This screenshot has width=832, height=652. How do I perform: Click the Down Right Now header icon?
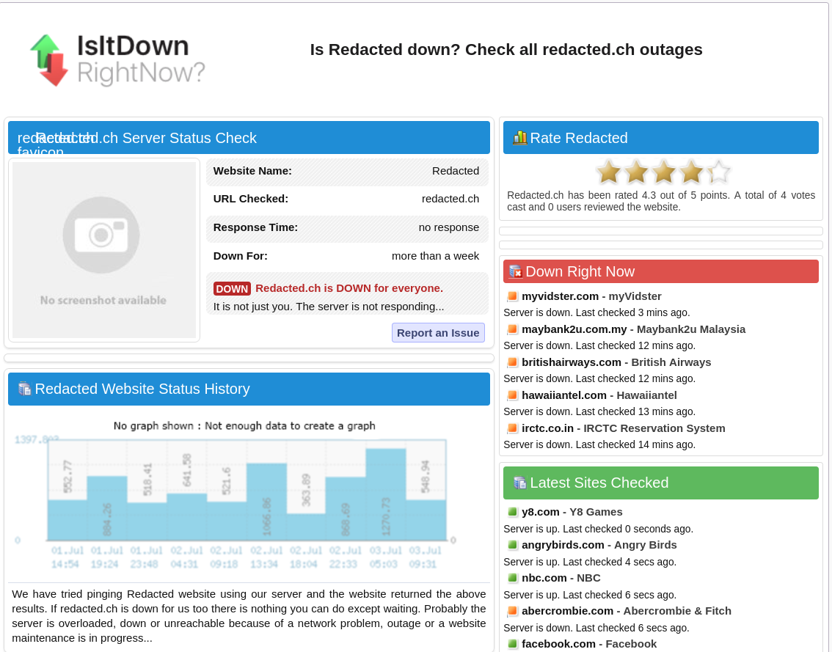(515, 271)
